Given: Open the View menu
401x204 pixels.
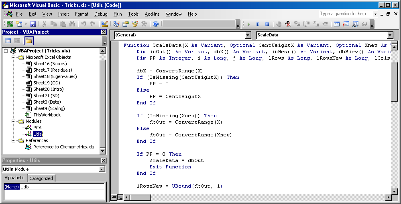Looking at the screenshot, I should pyautogui.click(x=47, y=14).
